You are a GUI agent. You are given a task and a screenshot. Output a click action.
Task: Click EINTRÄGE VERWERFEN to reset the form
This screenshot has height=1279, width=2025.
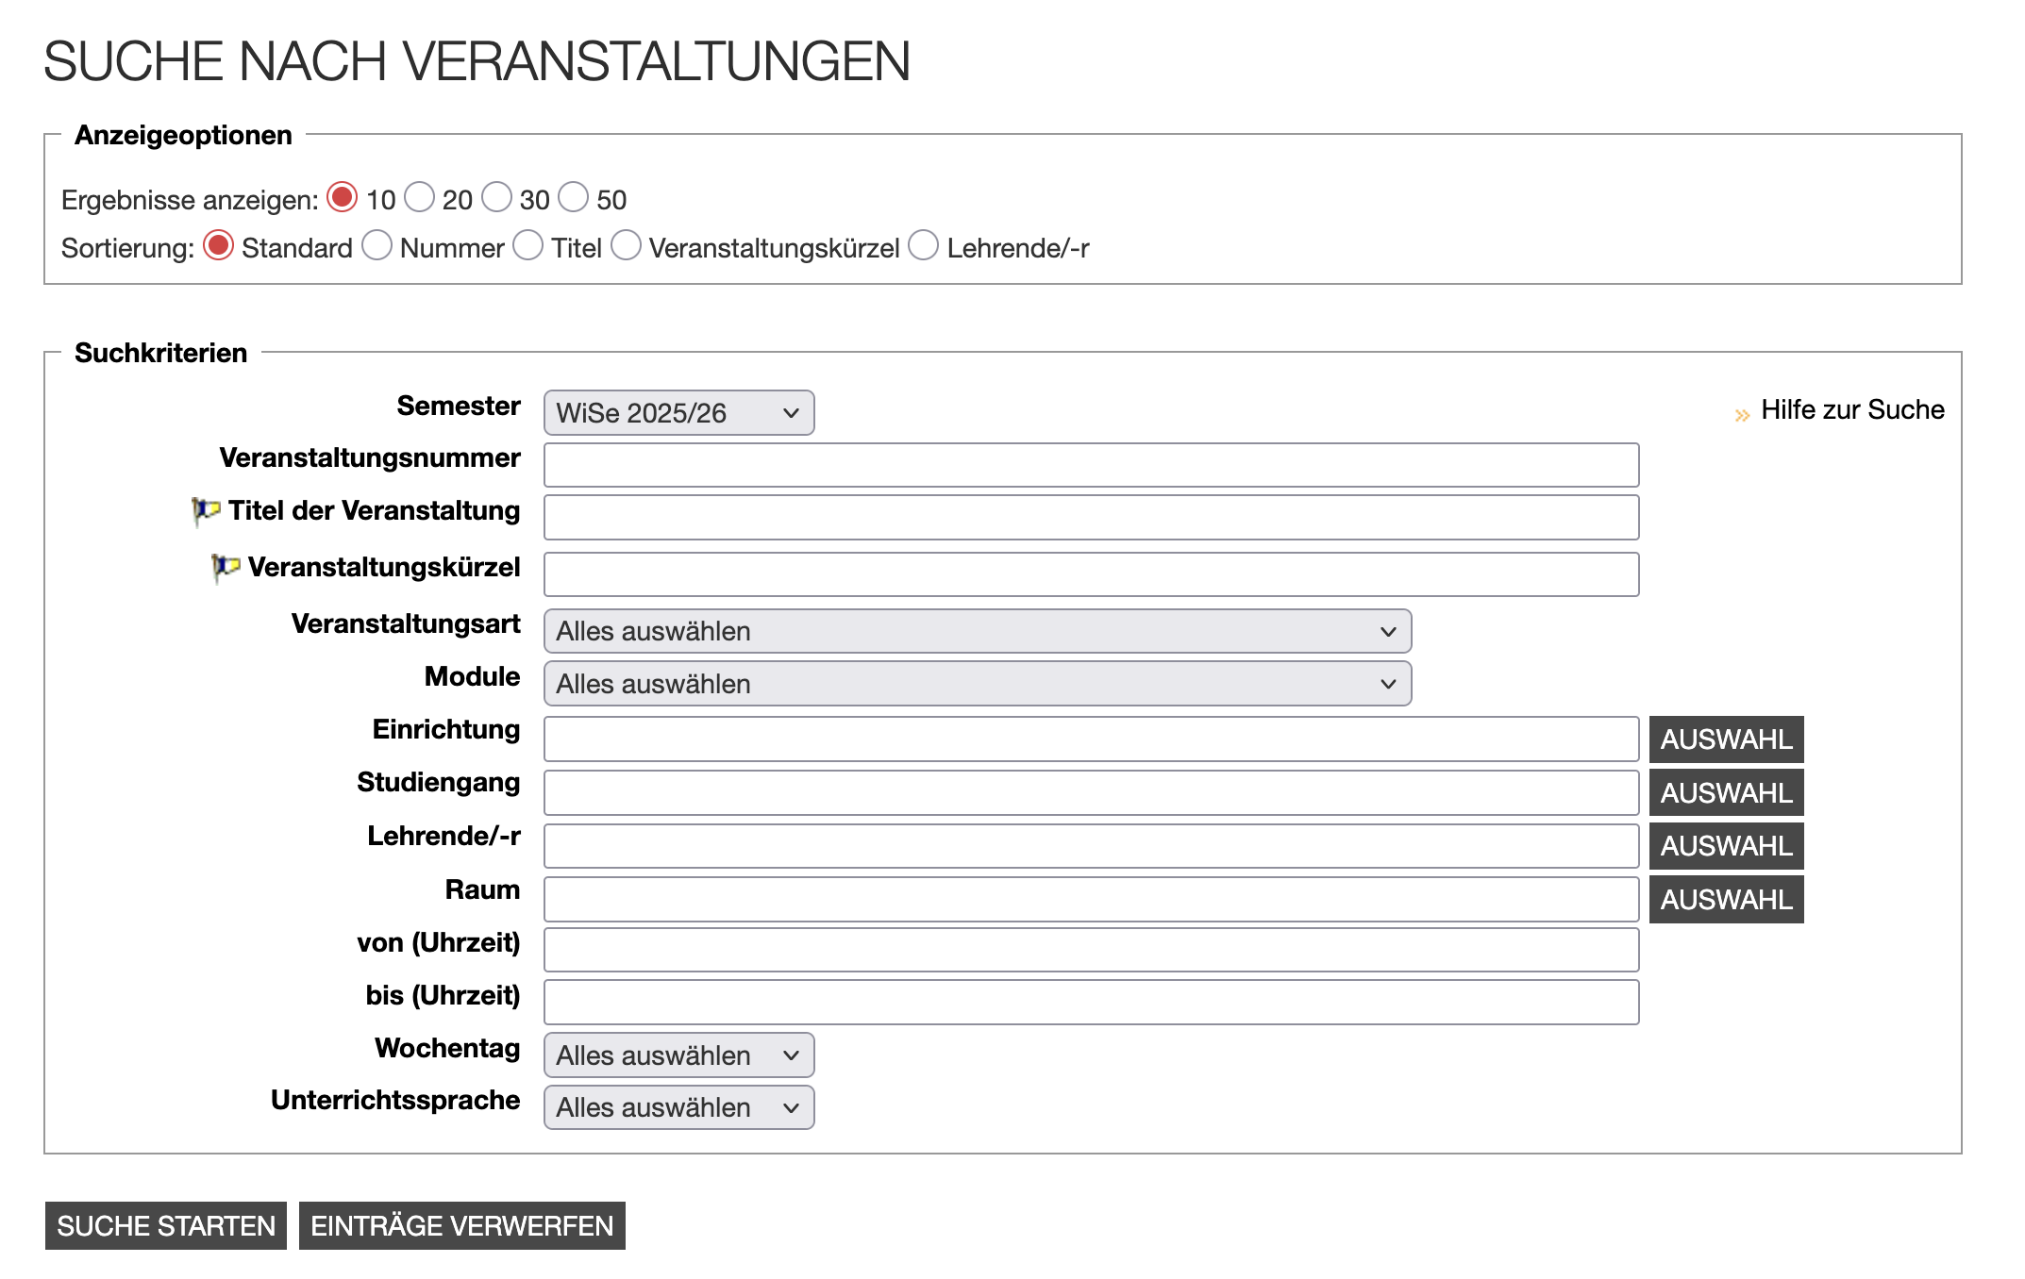tap(460, 1225)
